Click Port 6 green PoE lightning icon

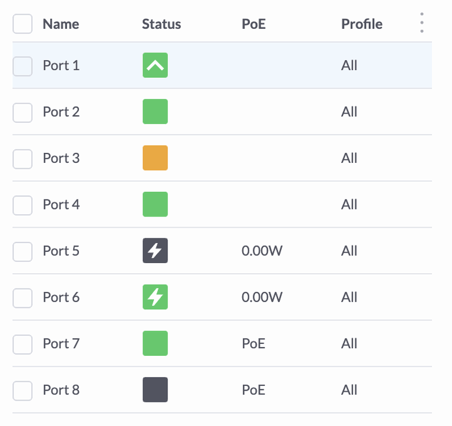[155, 297]
